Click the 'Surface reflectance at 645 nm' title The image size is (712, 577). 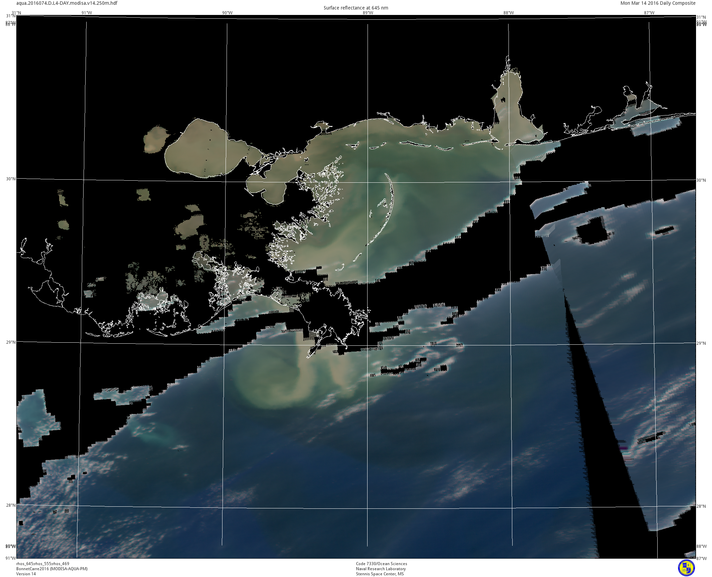pyautogui.click(x=356, y=8)
